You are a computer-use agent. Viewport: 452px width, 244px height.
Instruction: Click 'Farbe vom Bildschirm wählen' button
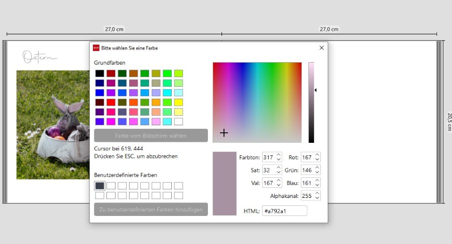point(151,136)
